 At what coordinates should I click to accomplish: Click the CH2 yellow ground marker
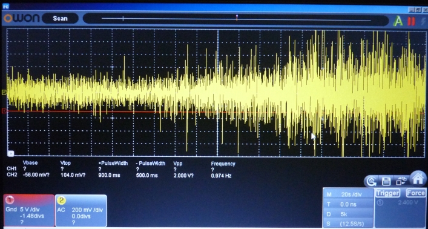click(4, 92)
